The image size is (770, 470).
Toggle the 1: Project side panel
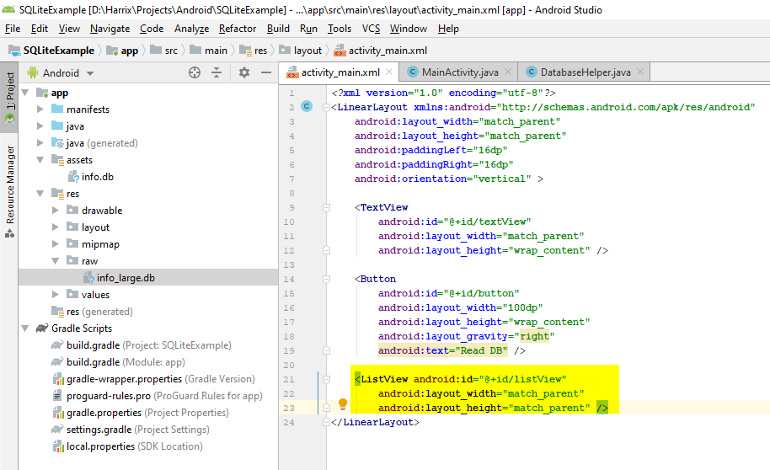[10, 91]
